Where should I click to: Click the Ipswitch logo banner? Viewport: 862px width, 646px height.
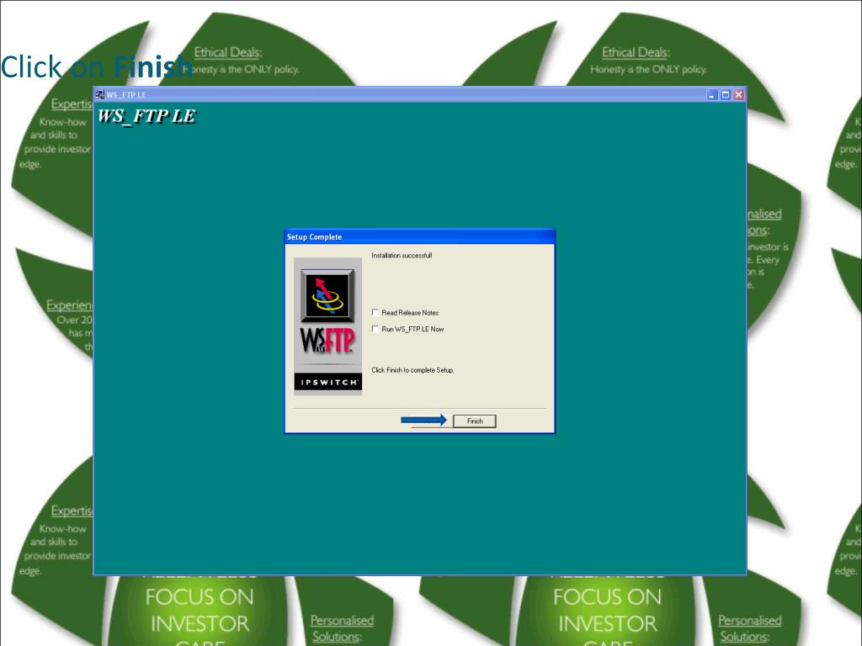click(x=327, y=382)
